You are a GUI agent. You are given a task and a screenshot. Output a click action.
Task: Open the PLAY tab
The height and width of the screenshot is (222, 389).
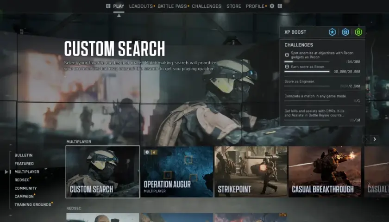pyautogui.click(x=119, y=6)
